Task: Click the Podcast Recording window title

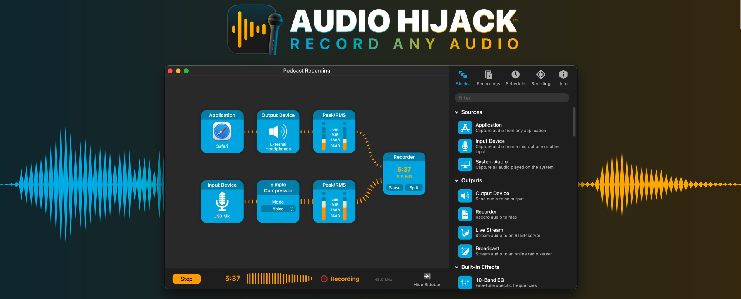Action: [307, 71]
